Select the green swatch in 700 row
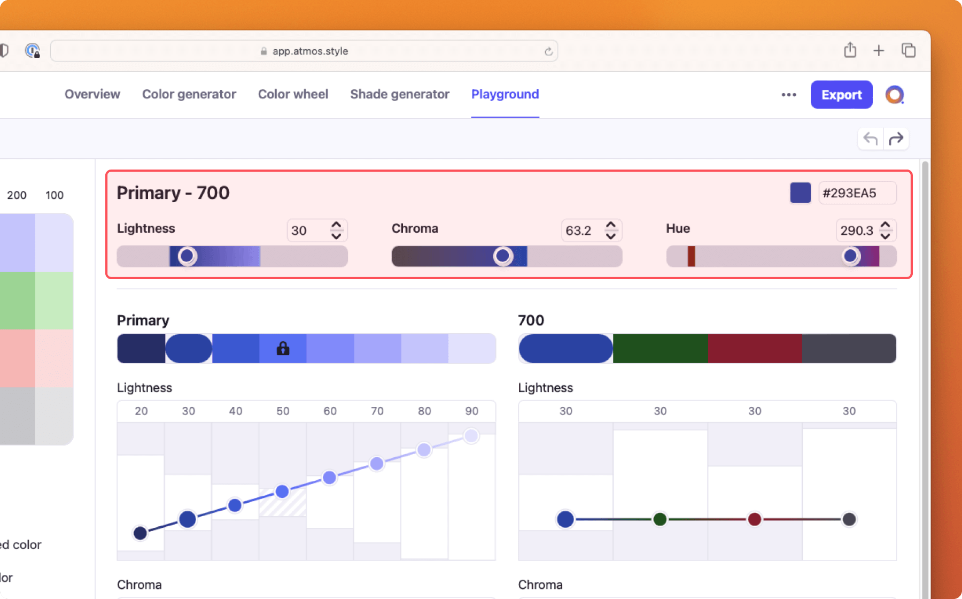962x599 pixels. coord(660,349)
